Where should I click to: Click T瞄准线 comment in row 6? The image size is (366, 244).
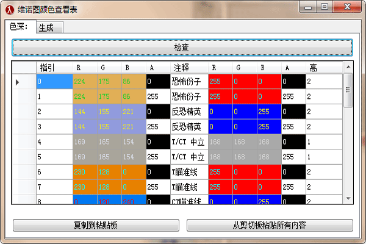tap(189, 172)
